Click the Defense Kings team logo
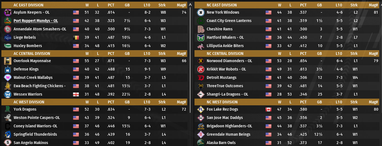The image size is (382, 146). (x=8, y=69)
